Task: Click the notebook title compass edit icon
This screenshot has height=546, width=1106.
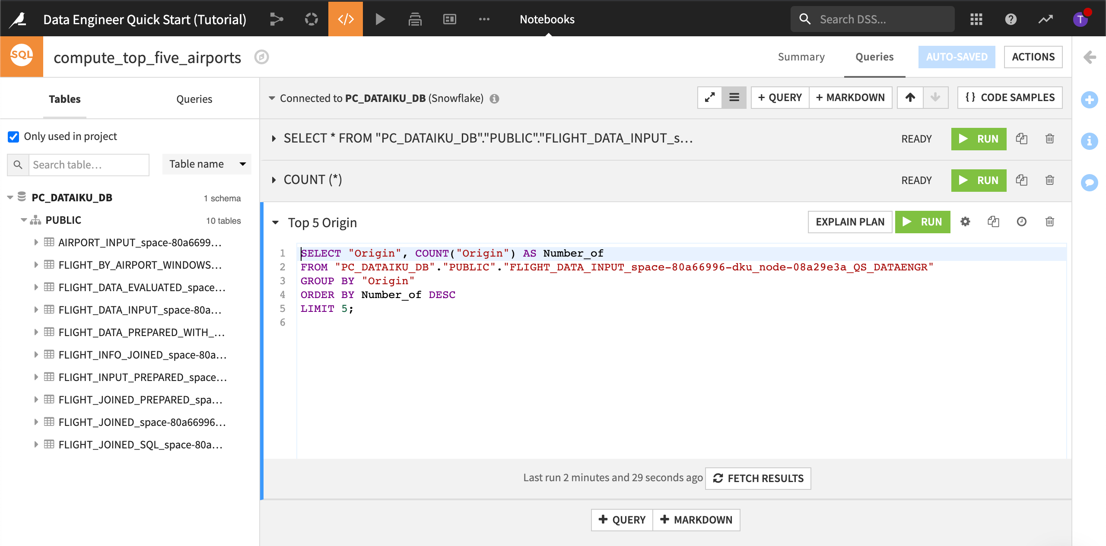Action: pos(261,57)
